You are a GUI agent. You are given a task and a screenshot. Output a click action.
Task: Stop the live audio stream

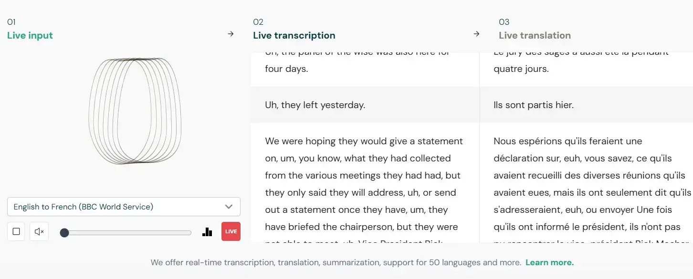click(16, 231)
